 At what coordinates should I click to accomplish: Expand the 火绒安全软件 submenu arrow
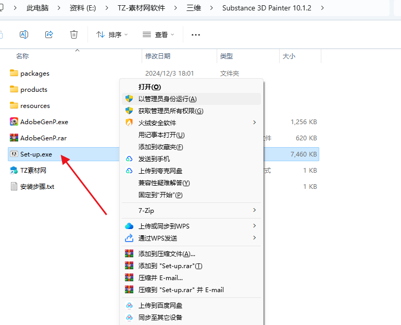tap(254, 123)
